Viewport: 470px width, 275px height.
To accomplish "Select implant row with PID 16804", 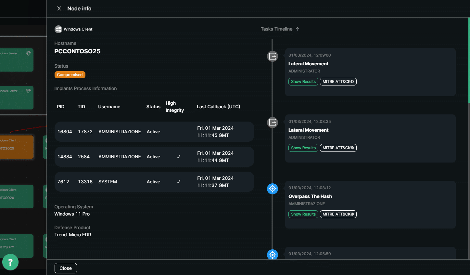I will point(154,132).
